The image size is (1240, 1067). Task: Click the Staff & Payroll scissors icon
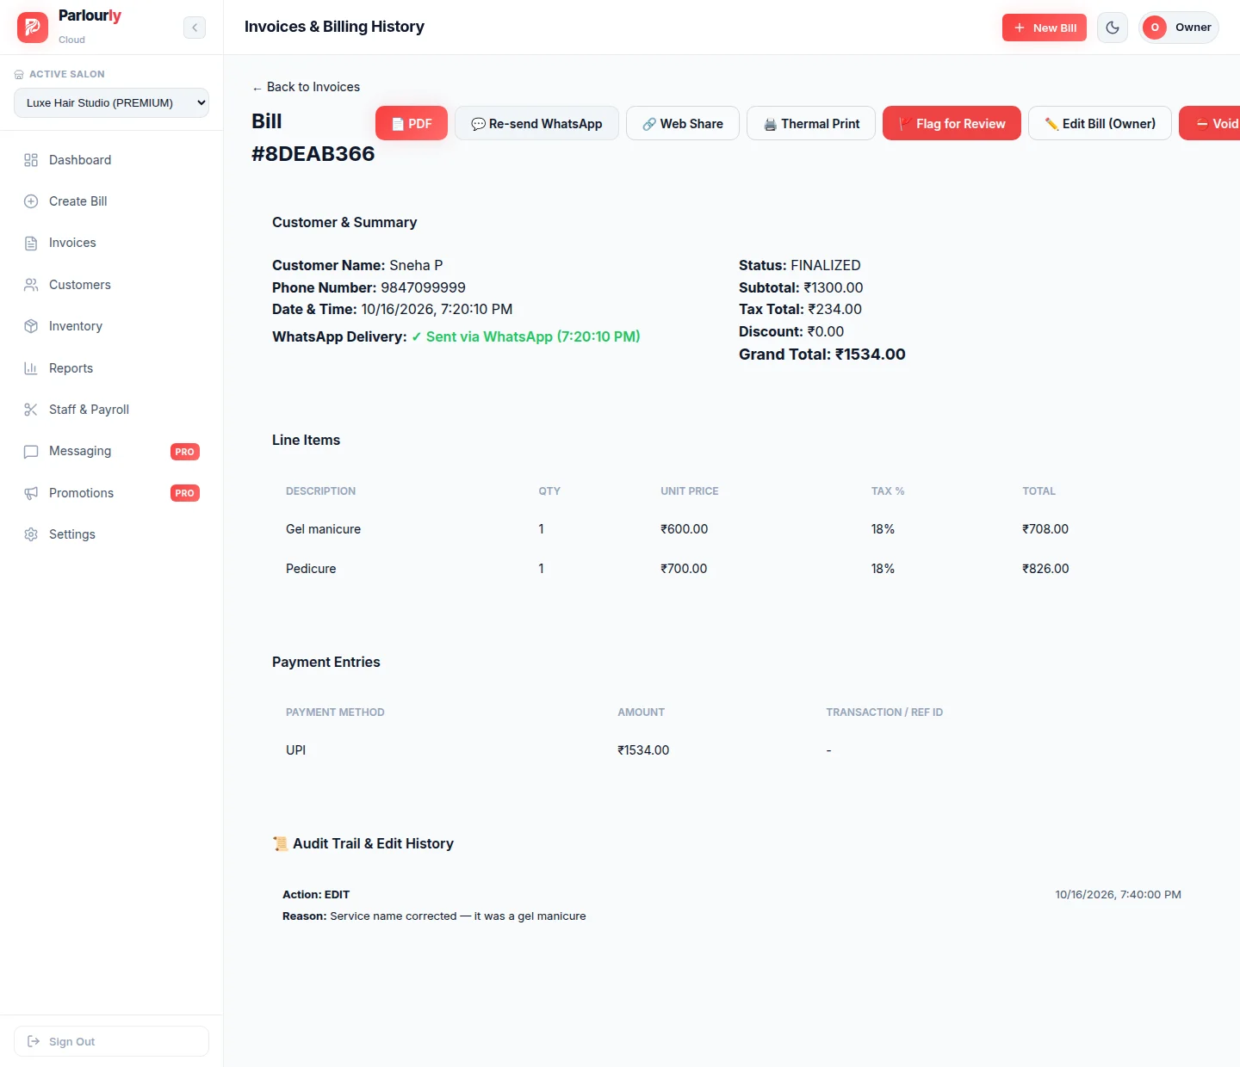click(x=31, y=410)
